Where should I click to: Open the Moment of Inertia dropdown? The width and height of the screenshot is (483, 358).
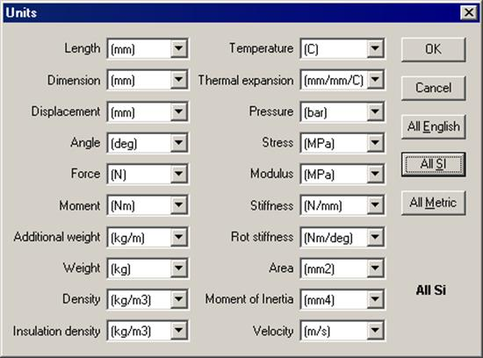(375, 299)
